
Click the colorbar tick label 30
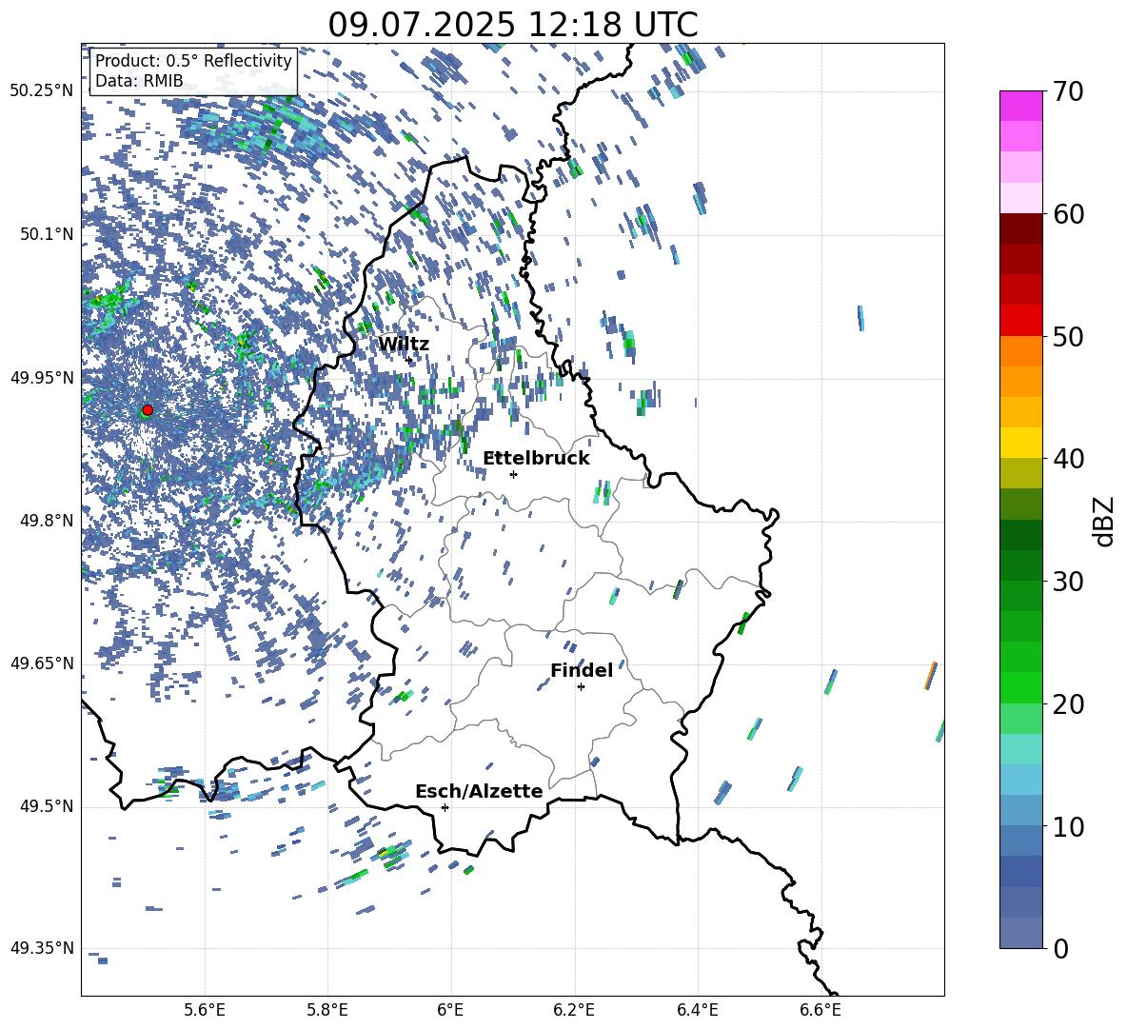click(x=1069, y=582)
